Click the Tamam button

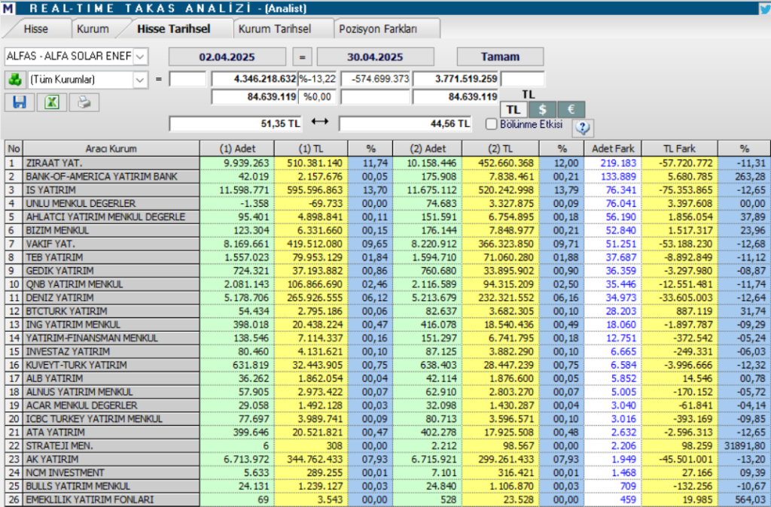click(500, 56)
